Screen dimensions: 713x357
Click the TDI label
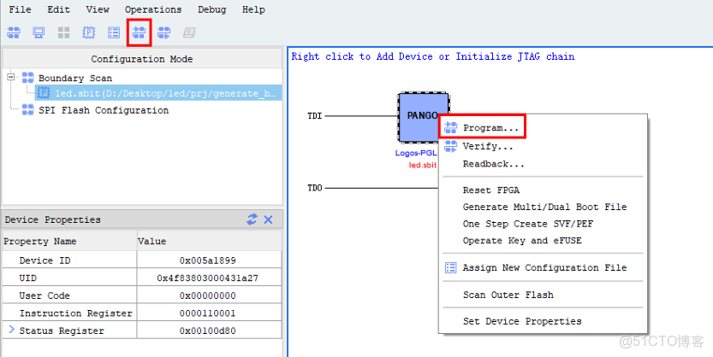tap(315, 116)
